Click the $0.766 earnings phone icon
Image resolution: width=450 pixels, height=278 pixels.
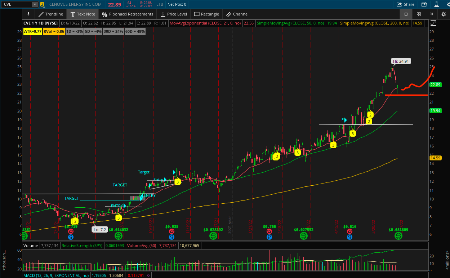coord(269,231)
